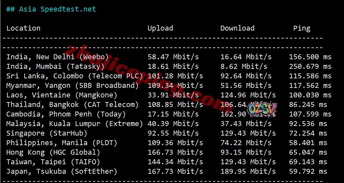Click Malaysia, Kuala Lumpur (Extreme) entry

tap(74, 124)
